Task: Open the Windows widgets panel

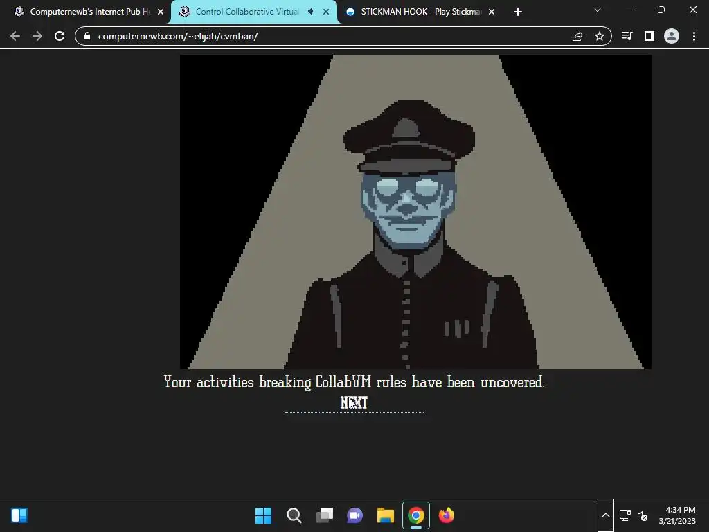Action: pos(19,515)
